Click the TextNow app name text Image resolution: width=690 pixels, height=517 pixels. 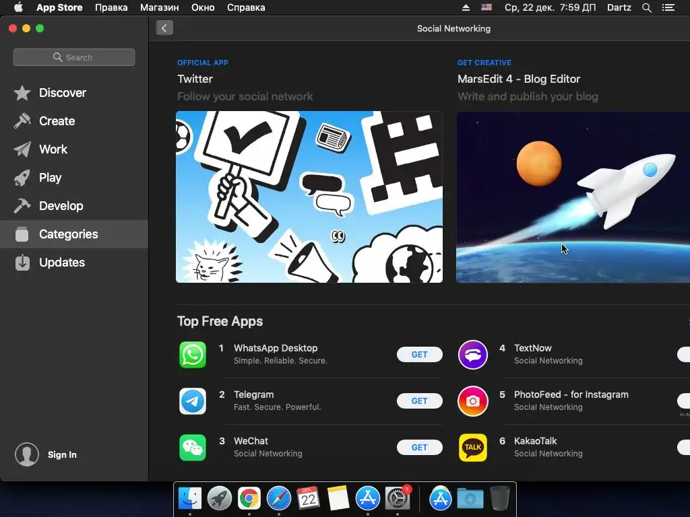click(532, 348)
